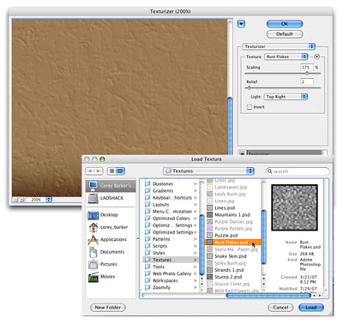343x324 pixels.
Task: Select Puzzle.psd texture file
Action: tap(226, 236)
